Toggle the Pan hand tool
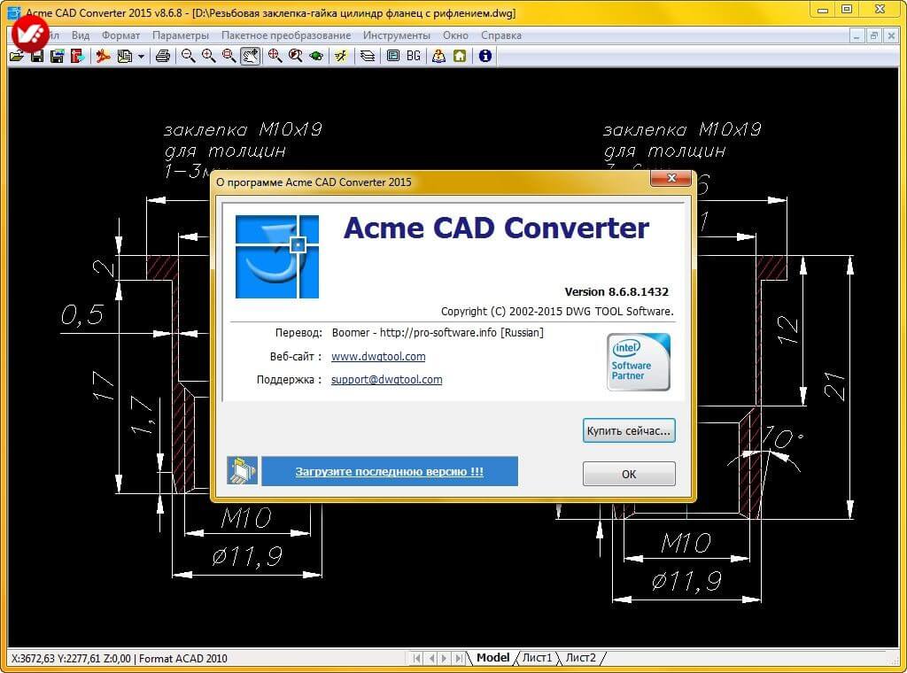Screen dimensions: 907x673 click(x=250, y=56)
